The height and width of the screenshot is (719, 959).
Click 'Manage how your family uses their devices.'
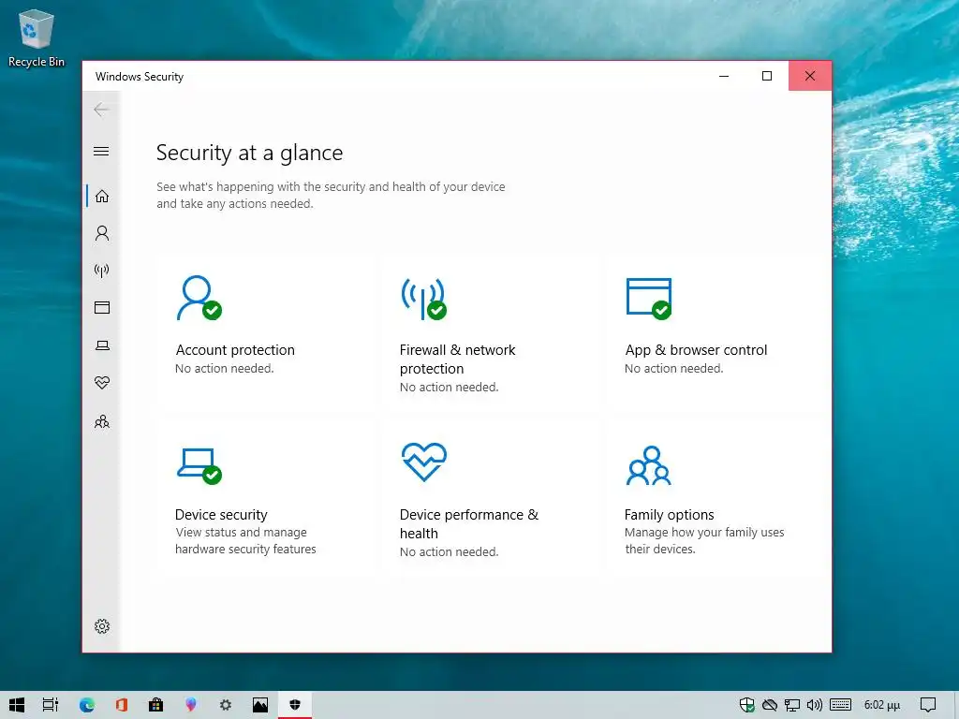click(704, 540)
